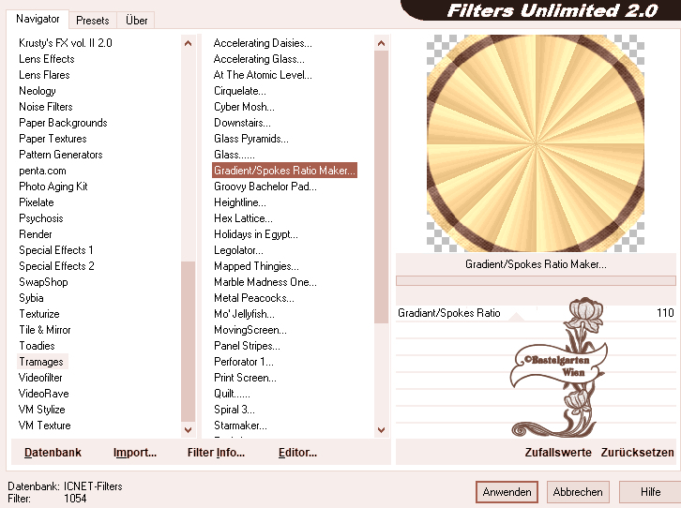Choose the Accelerating Glass... filter
681x508 pixels.
(259, 59)
